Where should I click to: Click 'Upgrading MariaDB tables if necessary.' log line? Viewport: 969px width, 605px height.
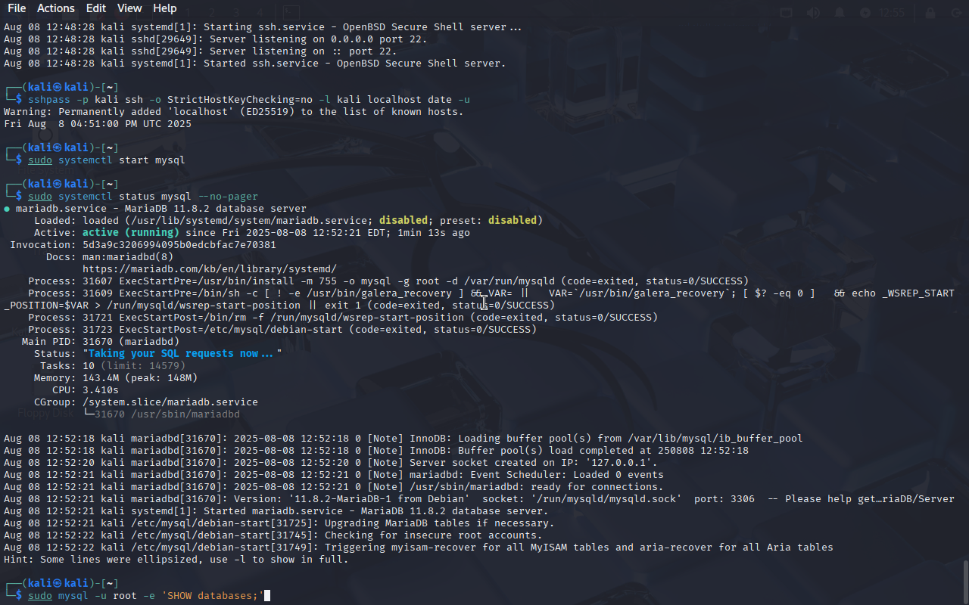pyautogui.click(x=279, y=523)
